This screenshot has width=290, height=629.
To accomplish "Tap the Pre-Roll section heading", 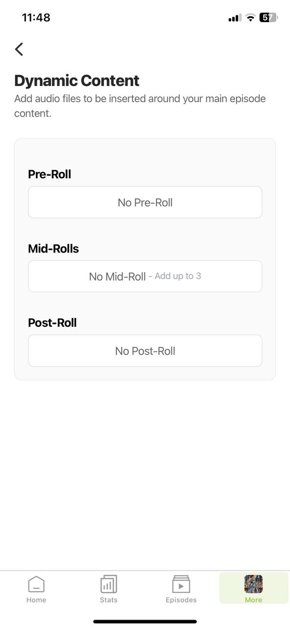I will pos(50,174).
